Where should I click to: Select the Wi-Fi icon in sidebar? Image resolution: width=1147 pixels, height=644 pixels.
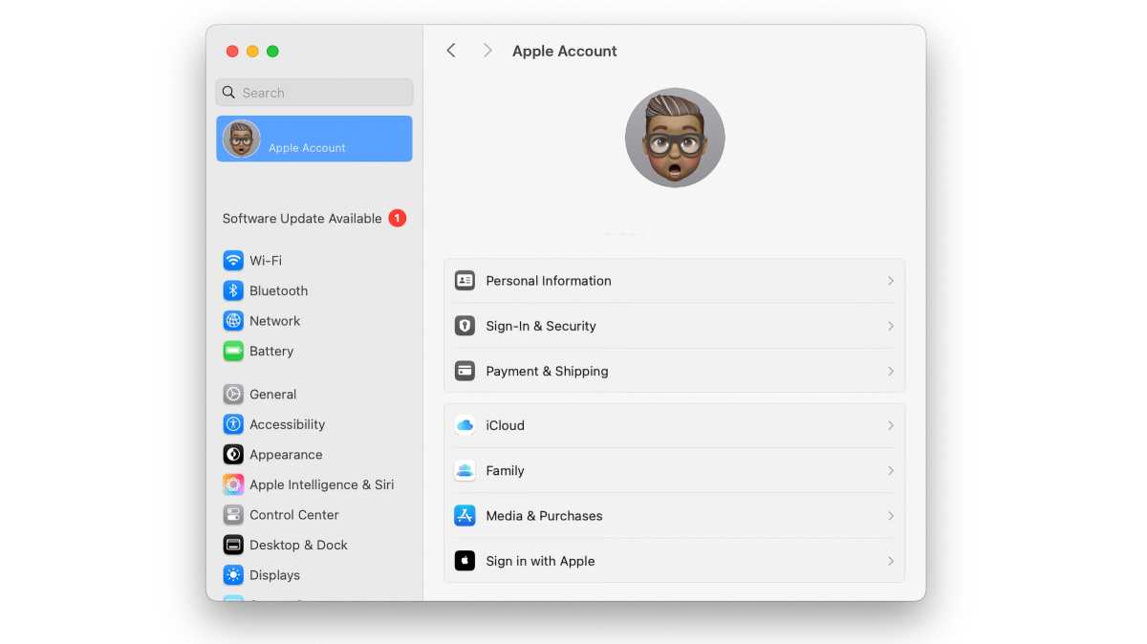click(x=232, y=260)
